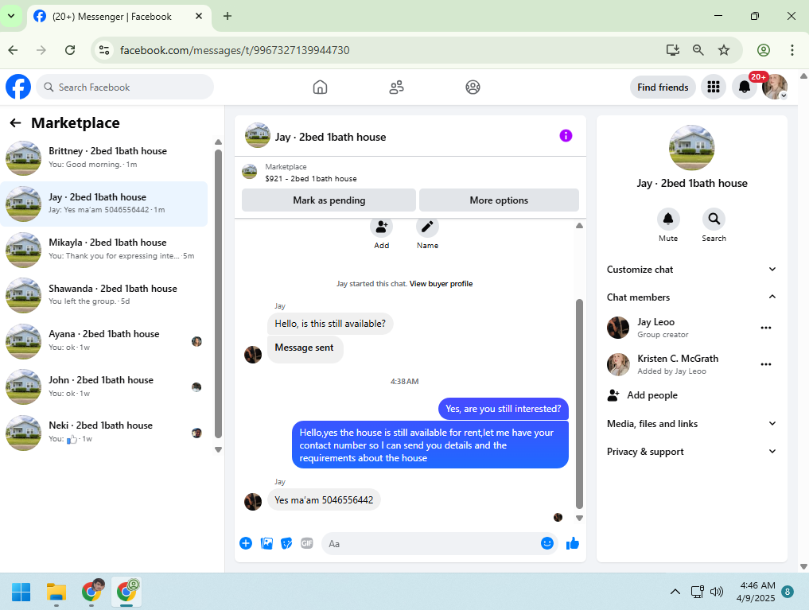Click the browser address bar URL
Image resolution: width=809 pixels, height=610 pixels.
click(235, 50)
